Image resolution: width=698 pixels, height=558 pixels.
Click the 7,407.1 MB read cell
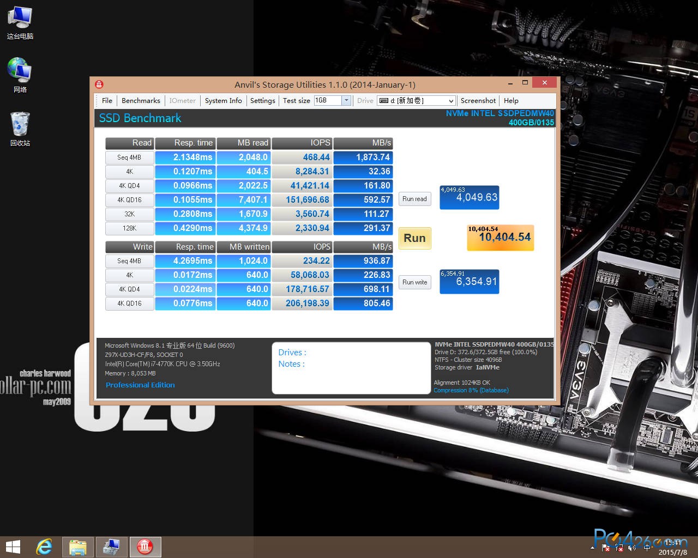(243, 200)
